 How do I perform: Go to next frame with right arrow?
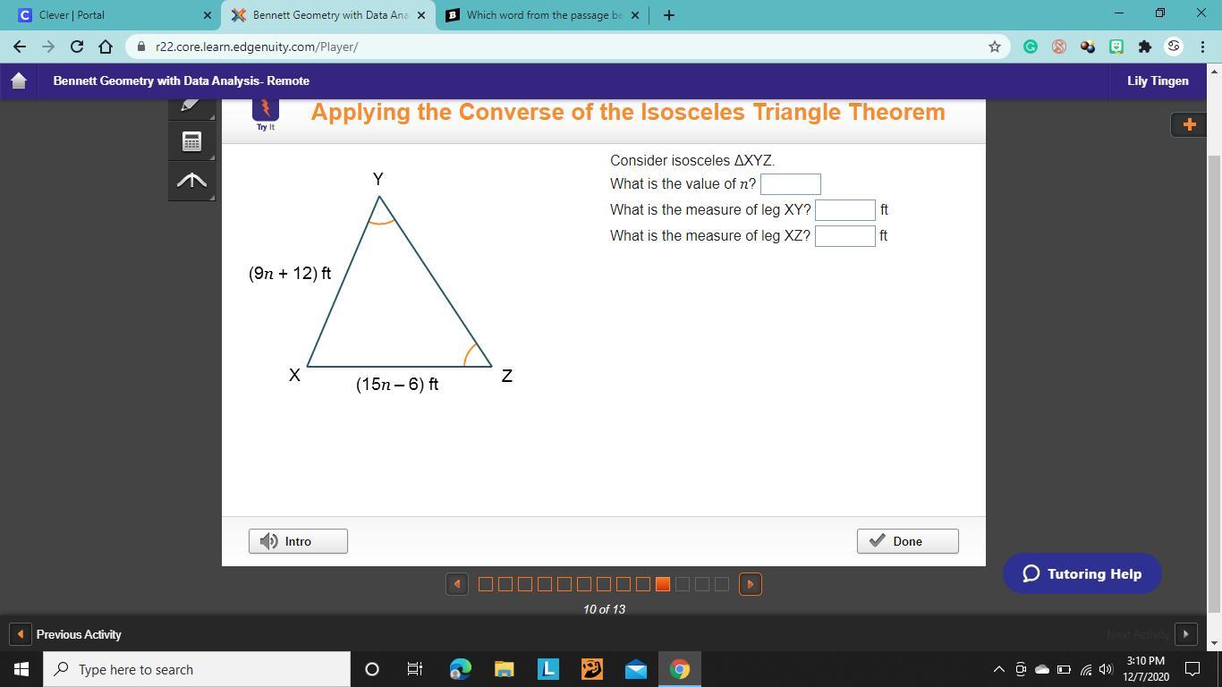pyautogui.click(x=751, y=584)
